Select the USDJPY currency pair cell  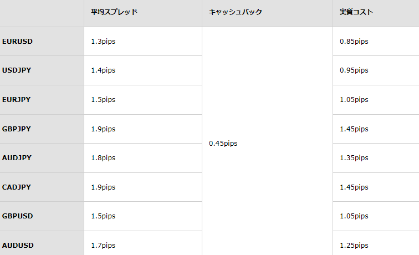tap(42, 70)
